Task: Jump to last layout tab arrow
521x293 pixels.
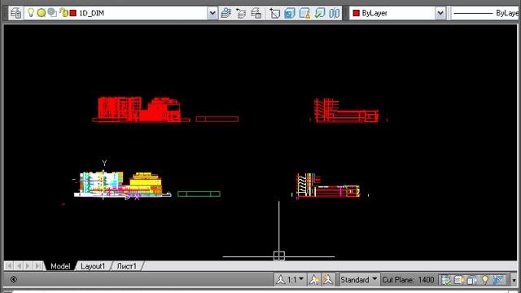Action: 38,266
